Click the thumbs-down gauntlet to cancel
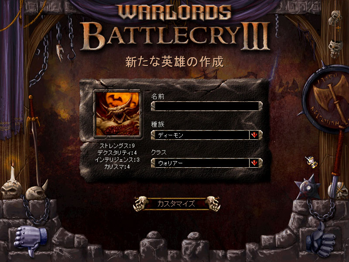349x262 pixels. (31, 239)
